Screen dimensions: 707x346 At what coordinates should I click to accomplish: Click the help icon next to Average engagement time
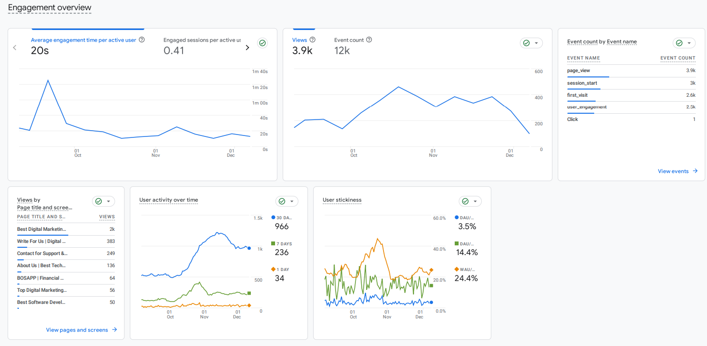[x=141, y=40]
